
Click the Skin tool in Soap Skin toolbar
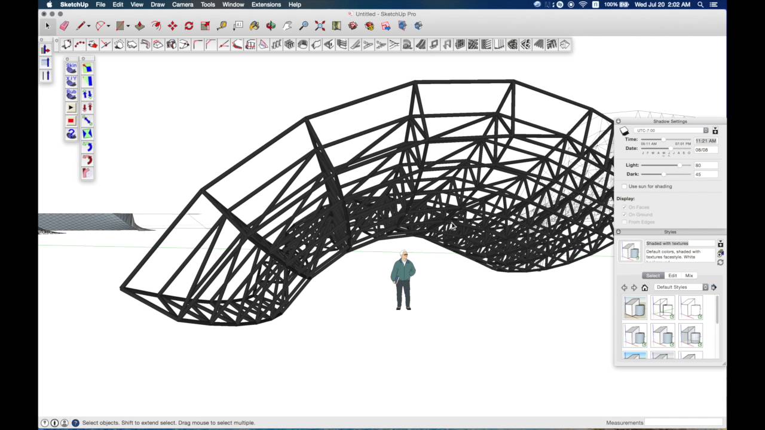(x=71, y=68)
